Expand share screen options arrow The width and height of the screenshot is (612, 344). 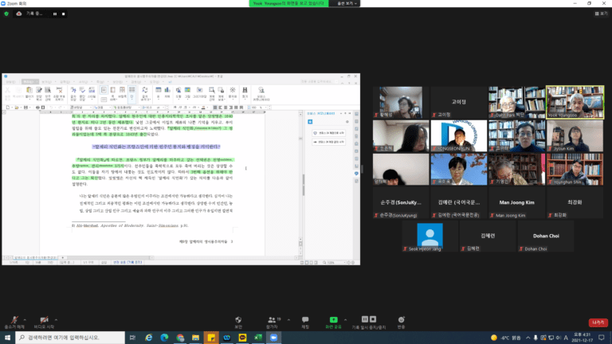[345, 320]
